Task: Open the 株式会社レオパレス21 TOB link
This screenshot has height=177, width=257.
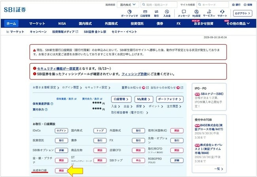Action: click(208, 149)
